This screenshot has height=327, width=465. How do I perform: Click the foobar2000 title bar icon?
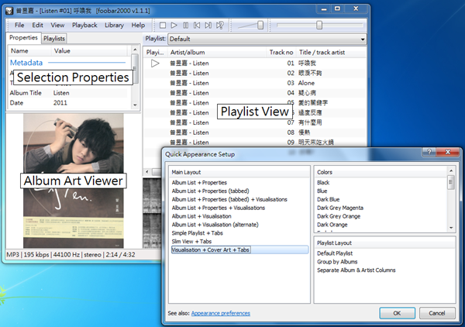[x=7, y=8]
